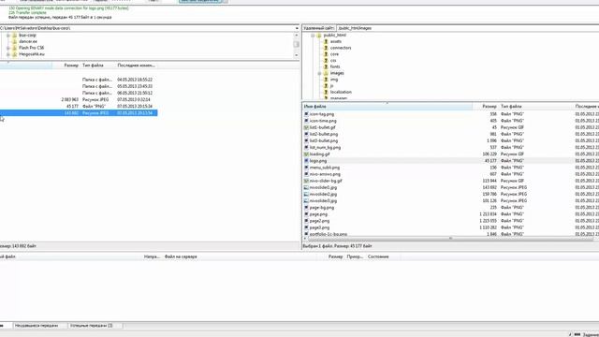Image resolution: width=599 pixels, height=337 pixels.
Task: Click the local tree scrollbar up arrow
Action: pyautogui.click(x=296, y=36)
